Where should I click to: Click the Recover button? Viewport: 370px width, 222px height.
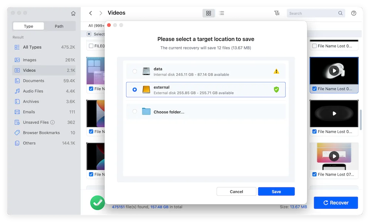(336, 203)
